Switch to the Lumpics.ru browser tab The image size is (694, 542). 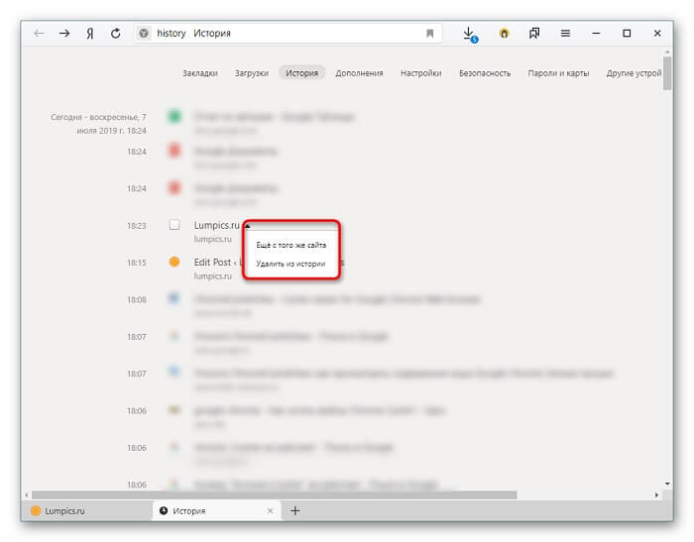pyautogui.click(x=84, y=511)
